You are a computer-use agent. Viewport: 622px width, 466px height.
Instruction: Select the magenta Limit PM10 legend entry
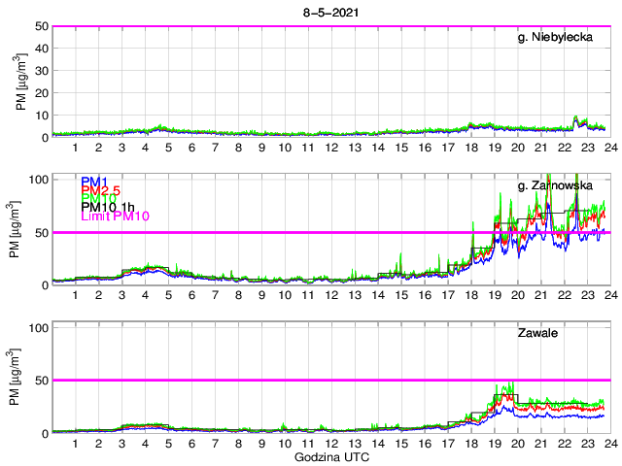(114, 216)
